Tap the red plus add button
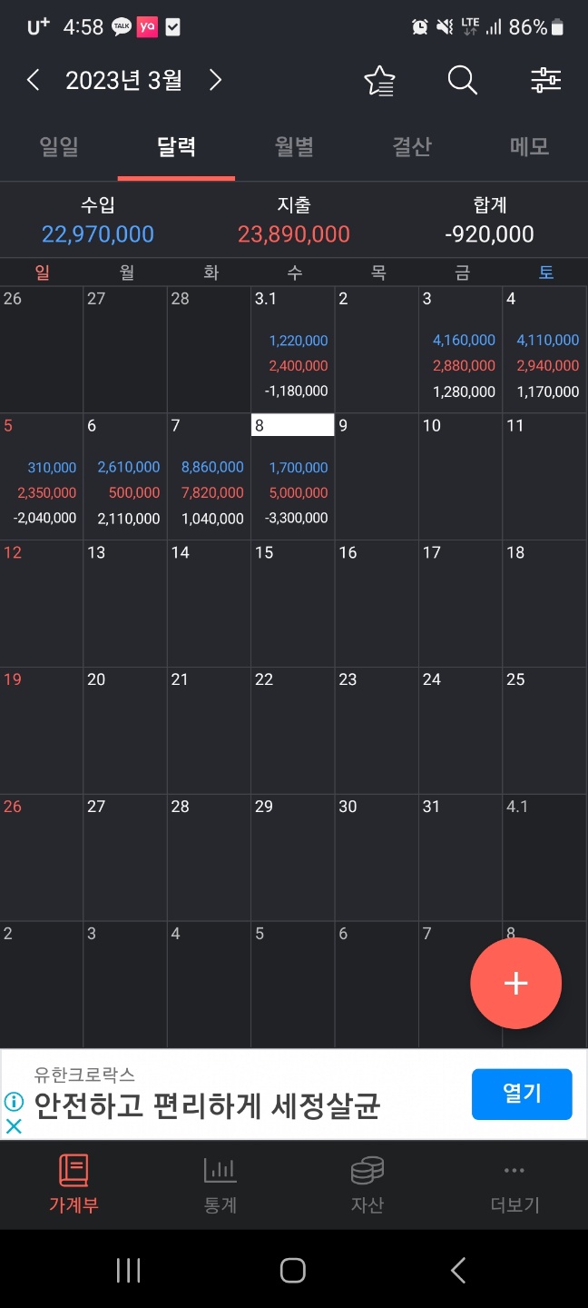588x1308 pixels. point(515,983)
